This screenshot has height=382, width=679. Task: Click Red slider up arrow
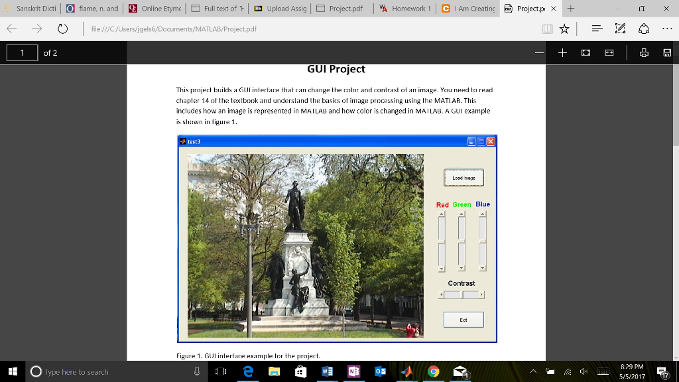coord(441,214)
